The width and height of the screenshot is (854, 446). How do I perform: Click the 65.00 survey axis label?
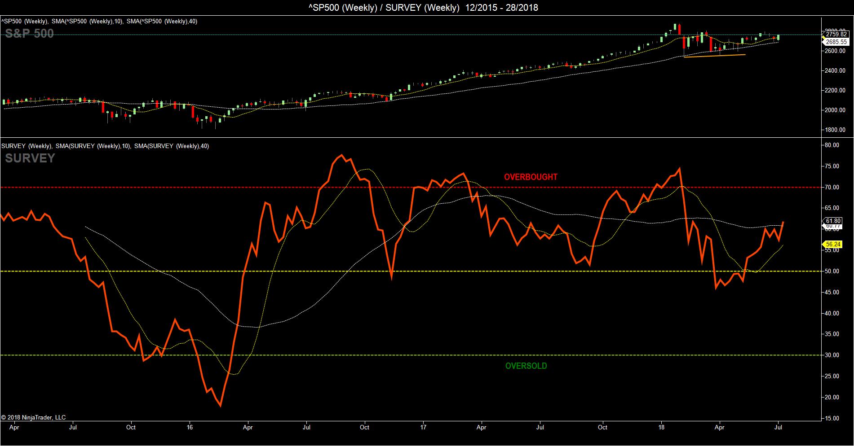pos(832,208)
